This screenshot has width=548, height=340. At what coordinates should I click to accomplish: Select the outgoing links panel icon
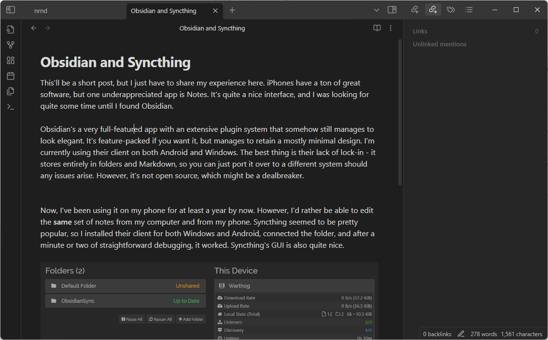pyautogui.click(x=433, y=10)
